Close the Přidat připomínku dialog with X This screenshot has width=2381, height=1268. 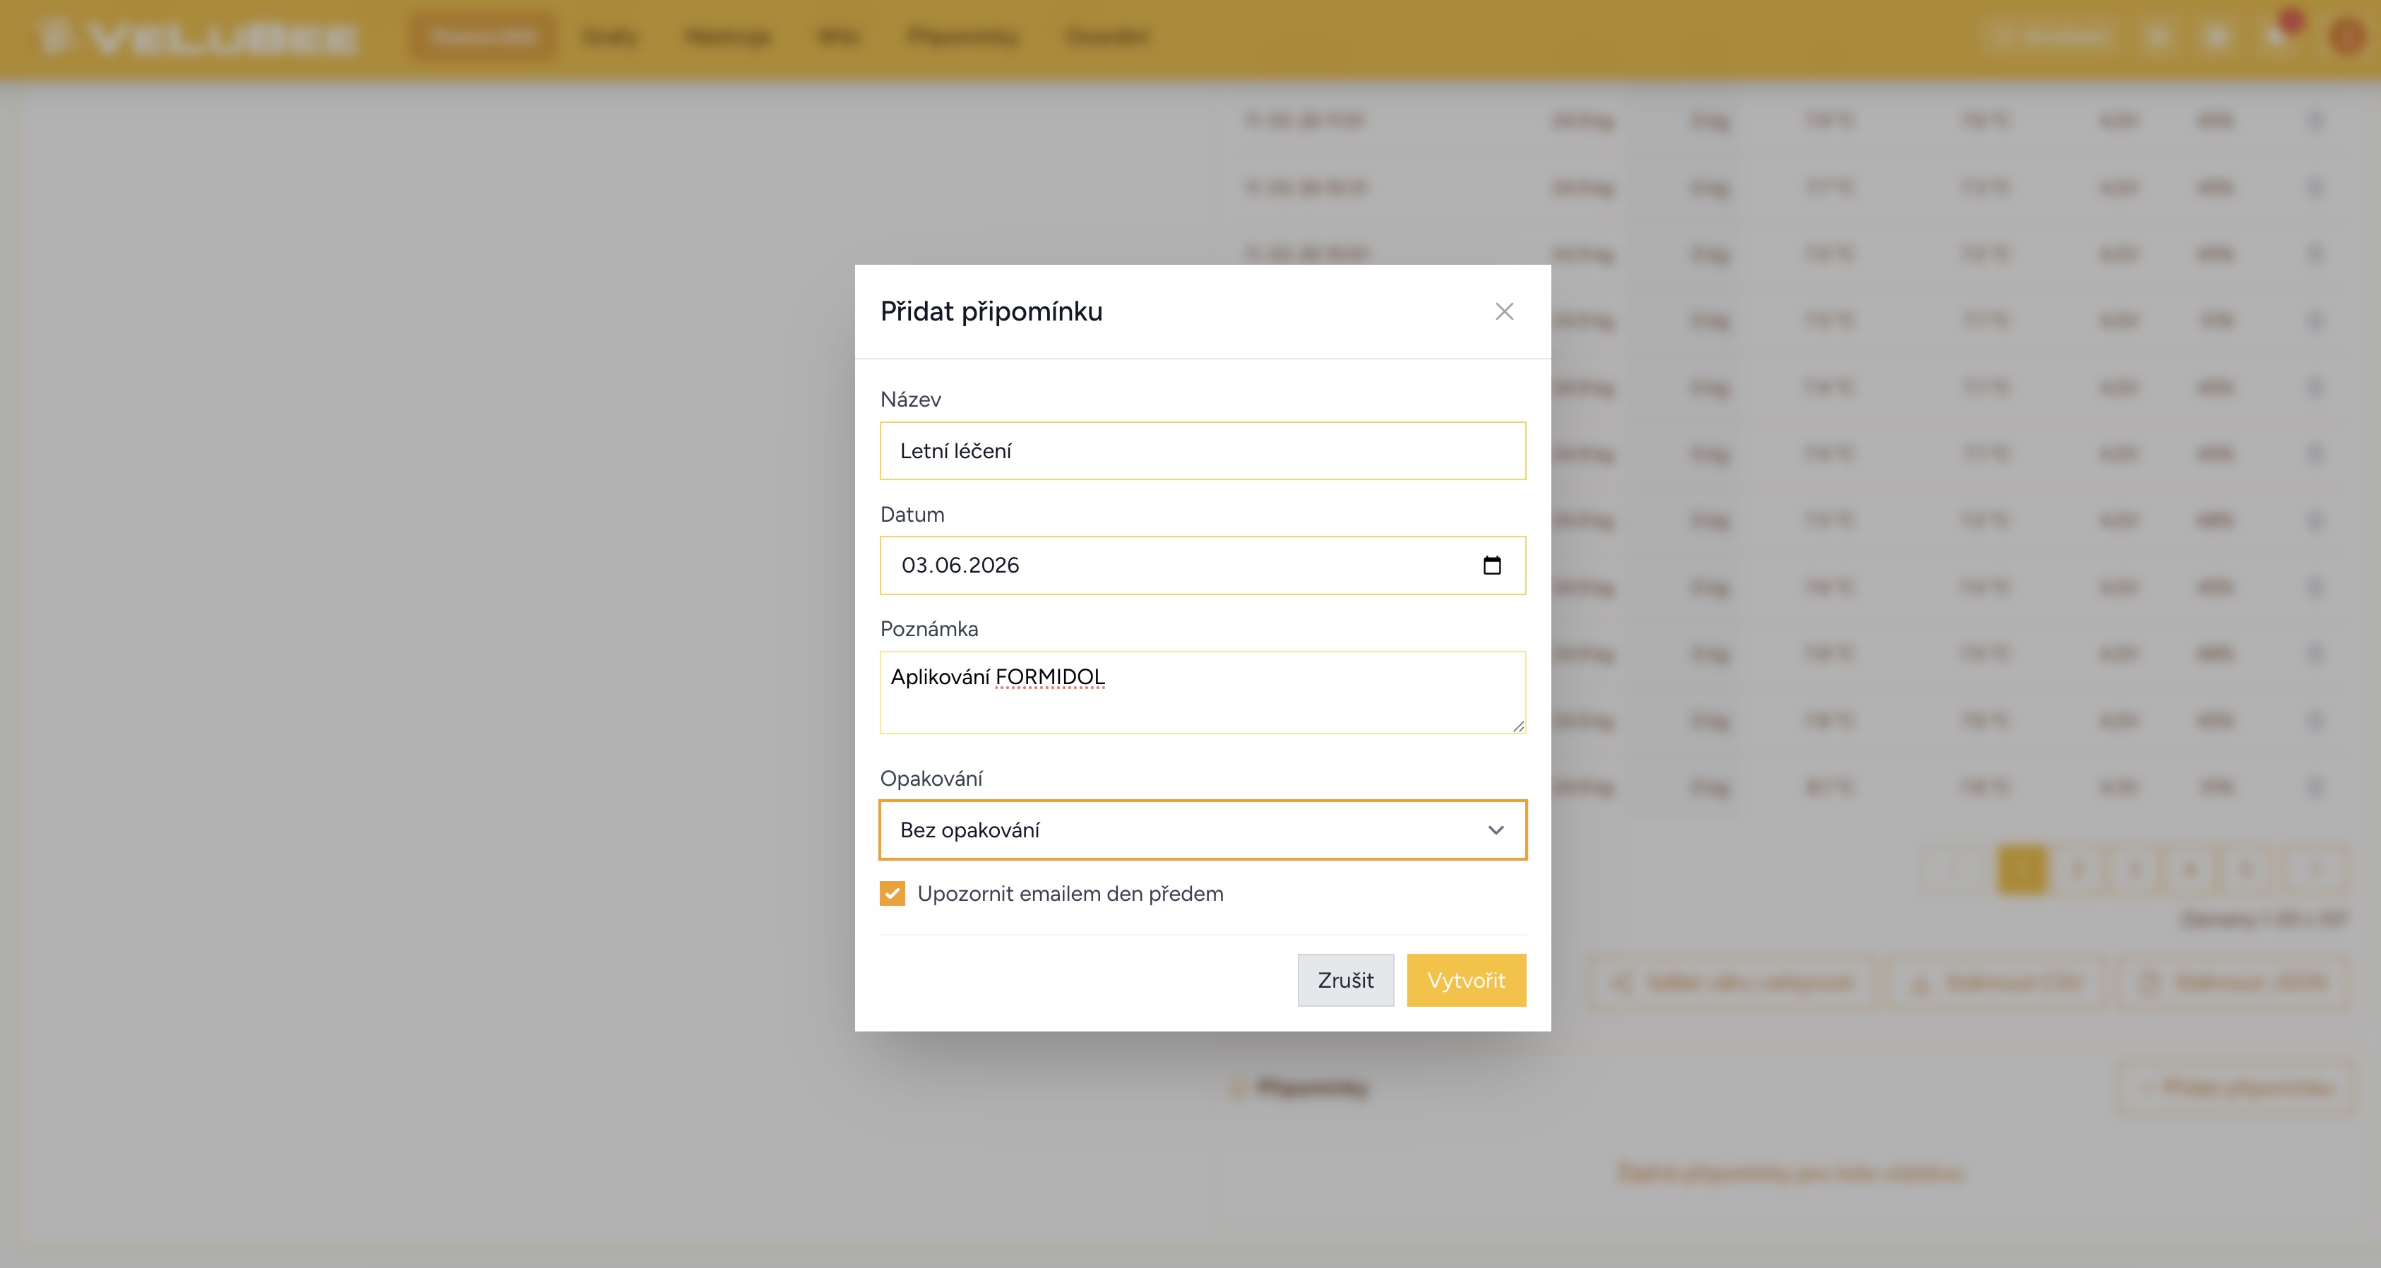(x=1504, y=311)
